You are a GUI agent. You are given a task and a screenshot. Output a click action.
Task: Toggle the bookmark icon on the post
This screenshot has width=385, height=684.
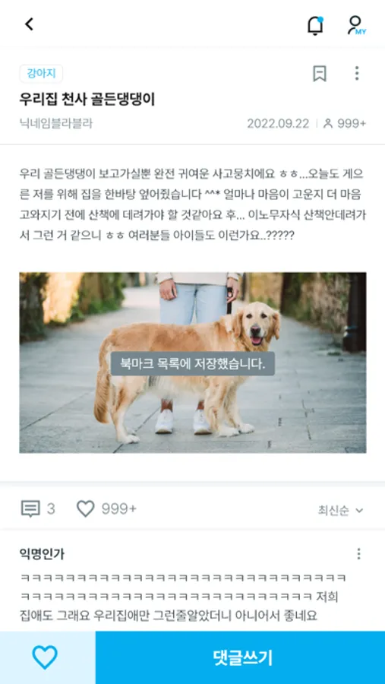pos(320,73)
